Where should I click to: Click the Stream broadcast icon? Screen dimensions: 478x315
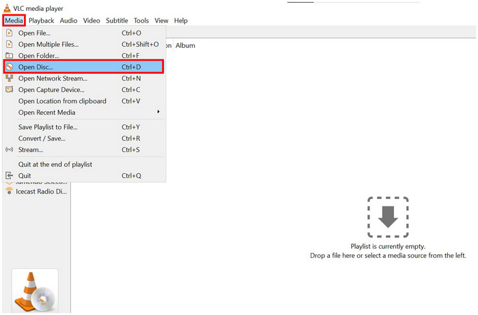pos(10,149)
